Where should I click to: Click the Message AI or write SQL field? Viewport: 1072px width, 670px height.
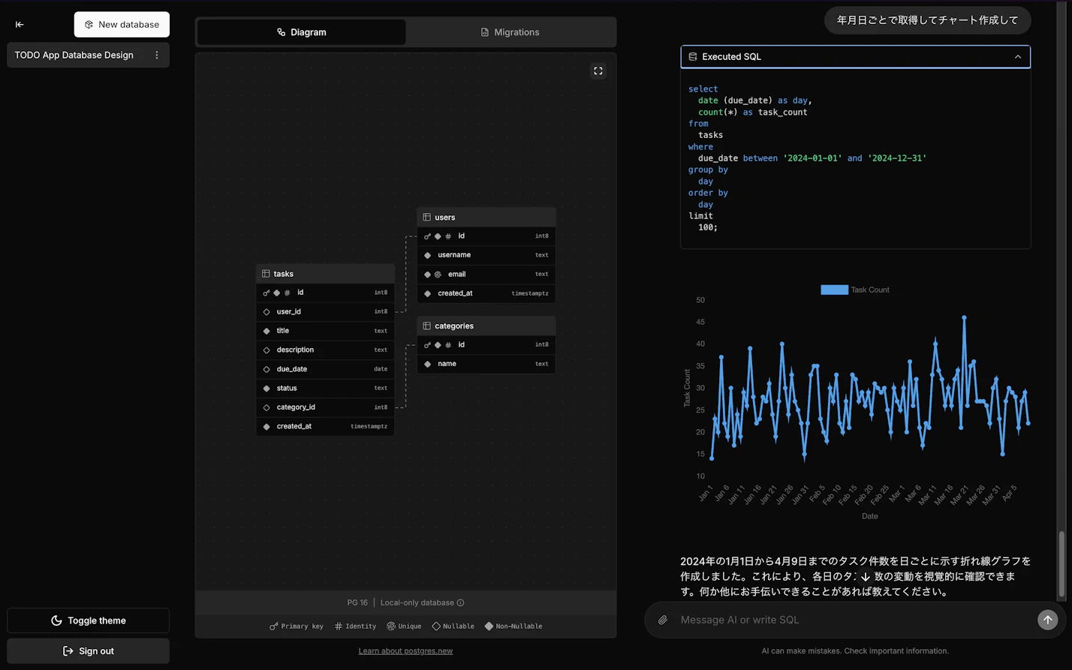(826, 620)
